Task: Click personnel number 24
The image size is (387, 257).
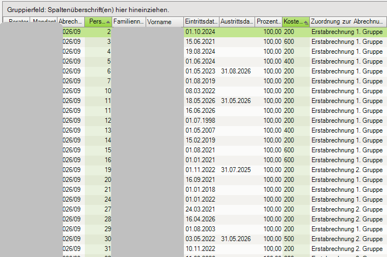Action: coord(108,199)
